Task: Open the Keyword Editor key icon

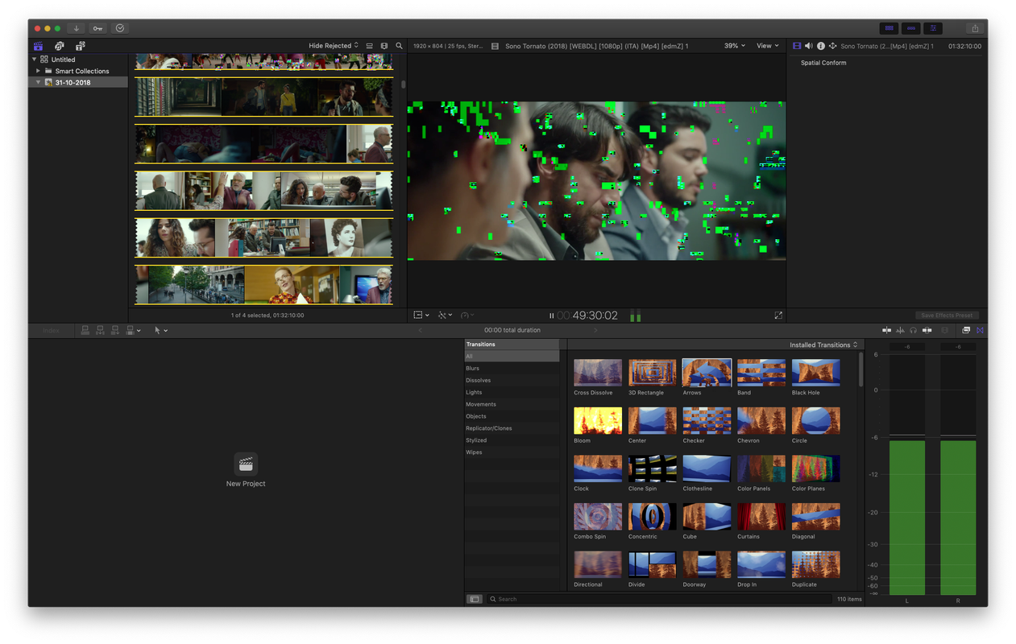Action: point(97,28)
